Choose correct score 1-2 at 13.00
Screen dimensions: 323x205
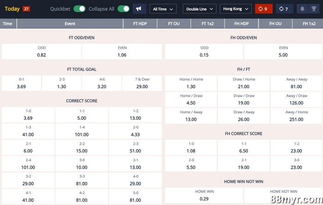pos(135,115)
